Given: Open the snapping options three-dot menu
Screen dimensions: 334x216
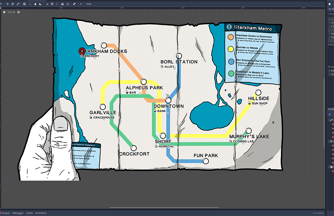Looking at the screenshot, I should tap(56, 4).
